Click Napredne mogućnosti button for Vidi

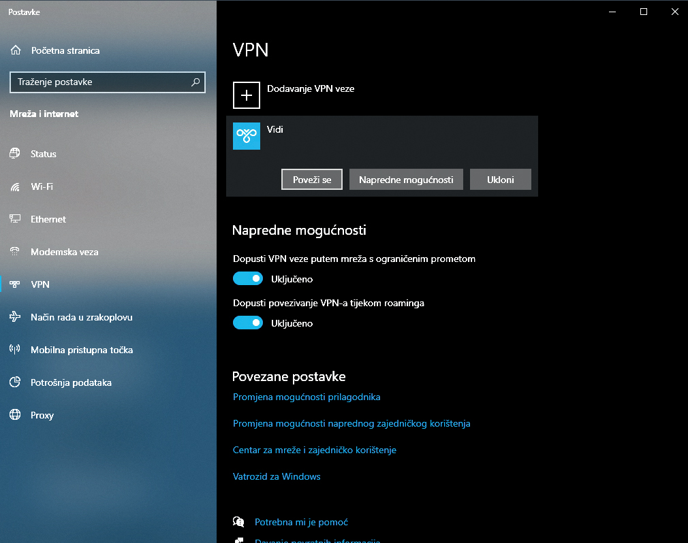[406, 180]
